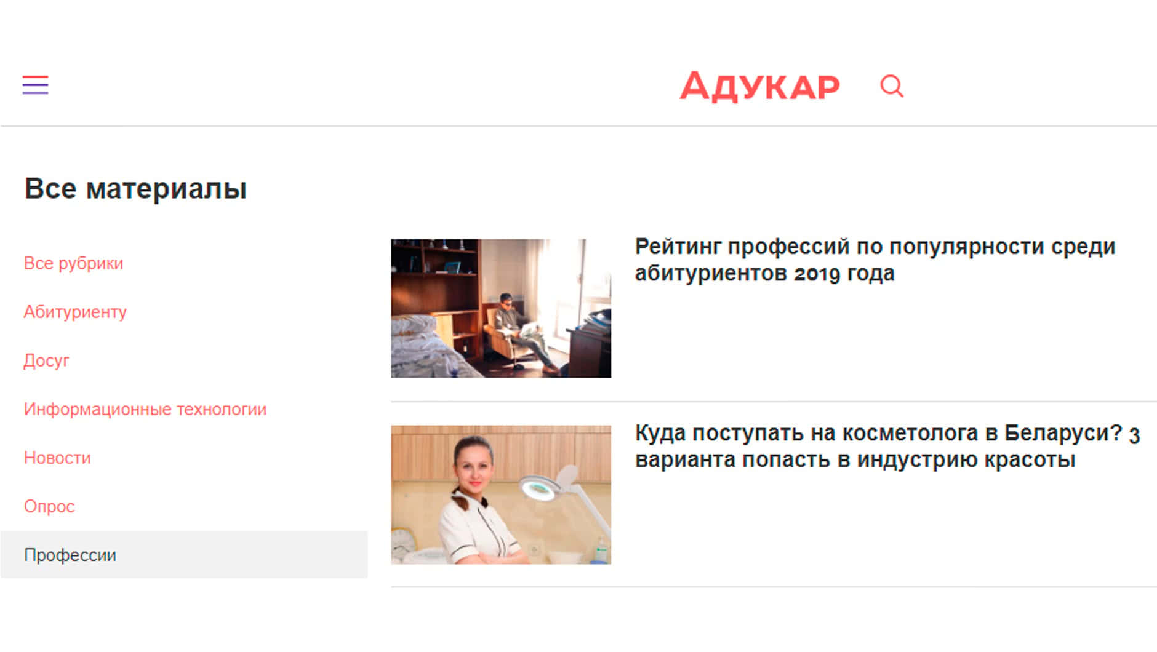Open the Опрос category
1157x652 pixels.
49,506
